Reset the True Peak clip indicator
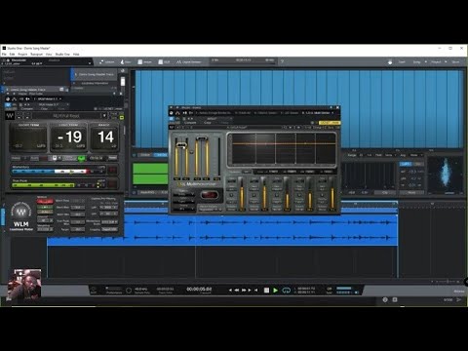This screenshot has width=468, height=351. coord(113,184)
